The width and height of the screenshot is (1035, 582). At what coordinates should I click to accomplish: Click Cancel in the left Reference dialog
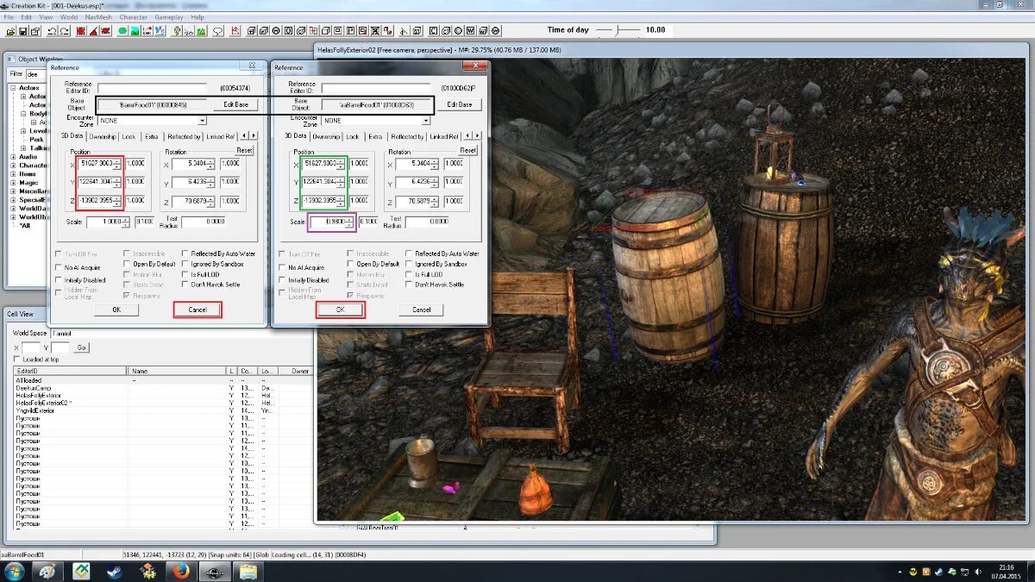tap(198, 310)
